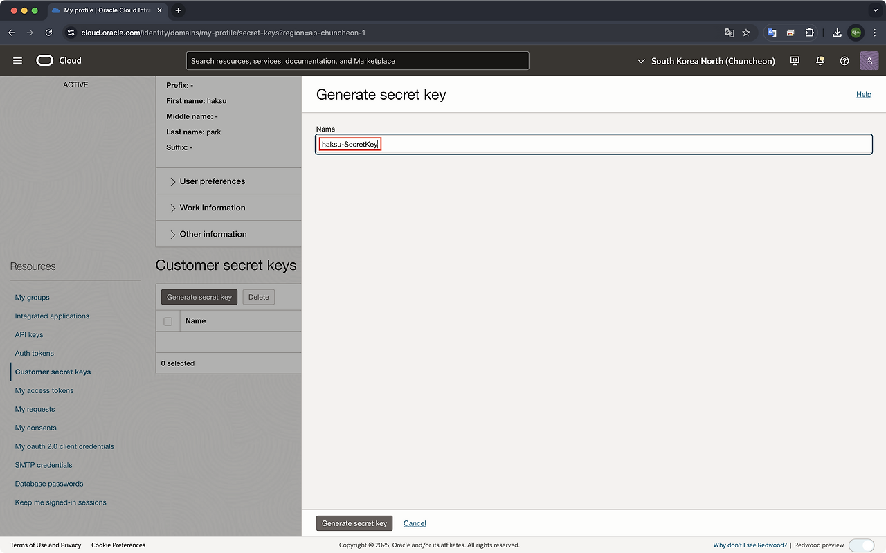
Task: Open the notifications bell
Action: tap(820, 61)
